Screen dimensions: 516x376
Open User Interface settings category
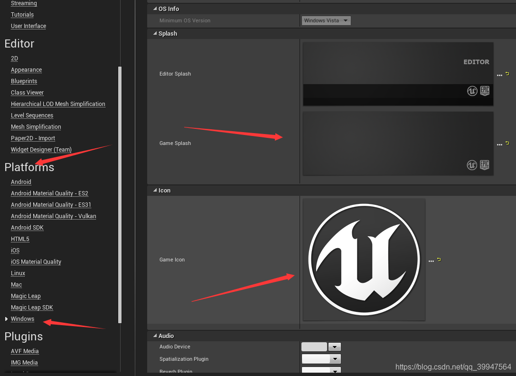[28, 26]
